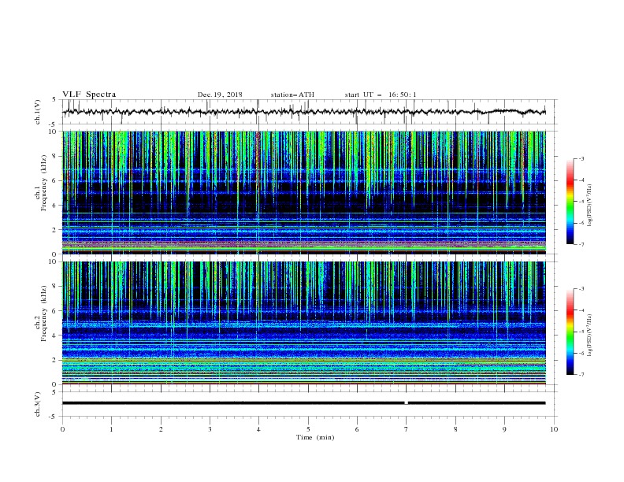The image size is (624, 482).
Task: Click the 'start UT = 16:50:1' text
Action: (381, 95)
